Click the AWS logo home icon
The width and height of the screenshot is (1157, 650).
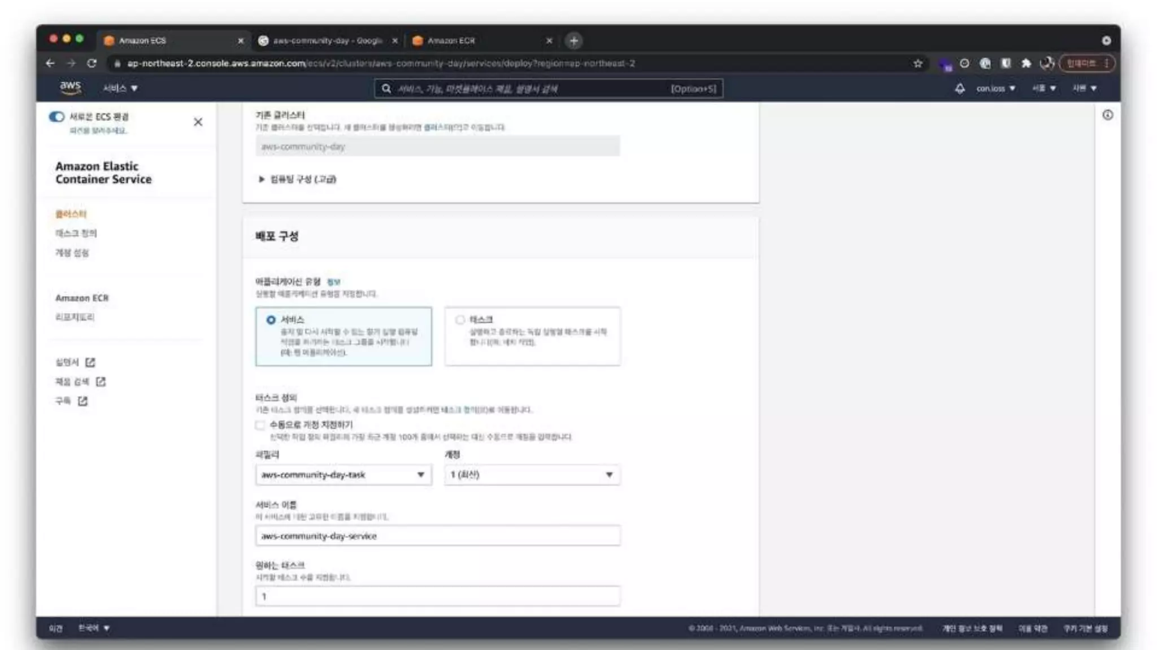[x=70, y=87]
